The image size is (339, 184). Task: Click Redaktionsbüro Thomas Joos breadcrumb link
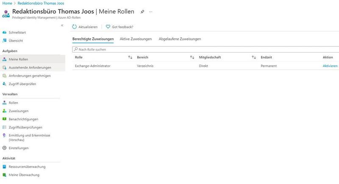pyautogui.click(x=41, y=3)
